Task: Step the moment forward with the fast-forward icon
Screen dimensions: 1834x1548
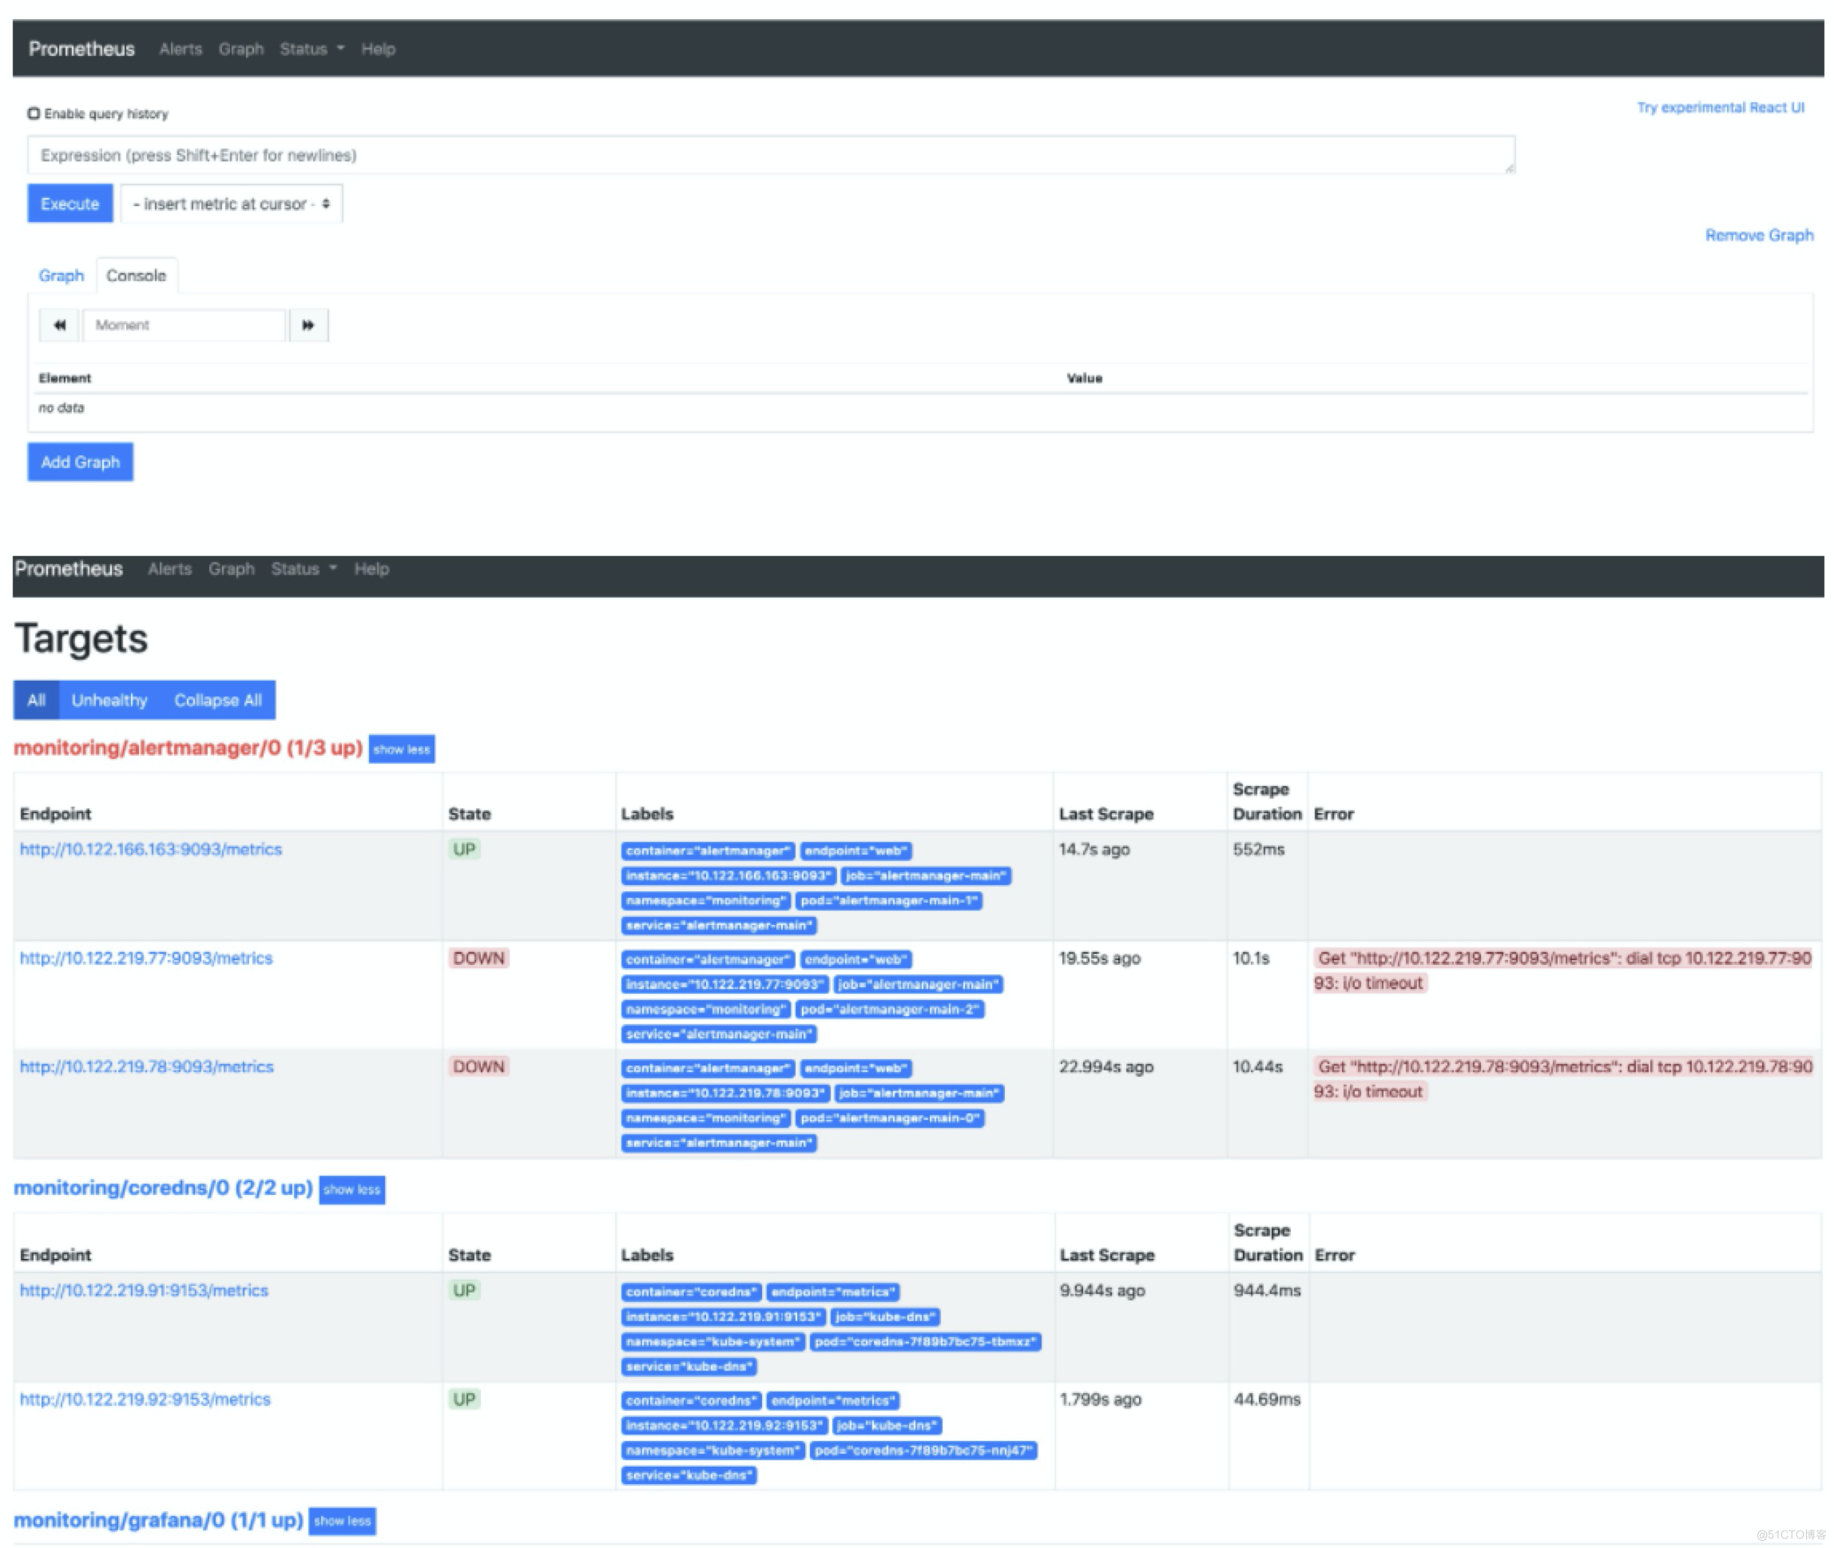Action: point(308,326)
